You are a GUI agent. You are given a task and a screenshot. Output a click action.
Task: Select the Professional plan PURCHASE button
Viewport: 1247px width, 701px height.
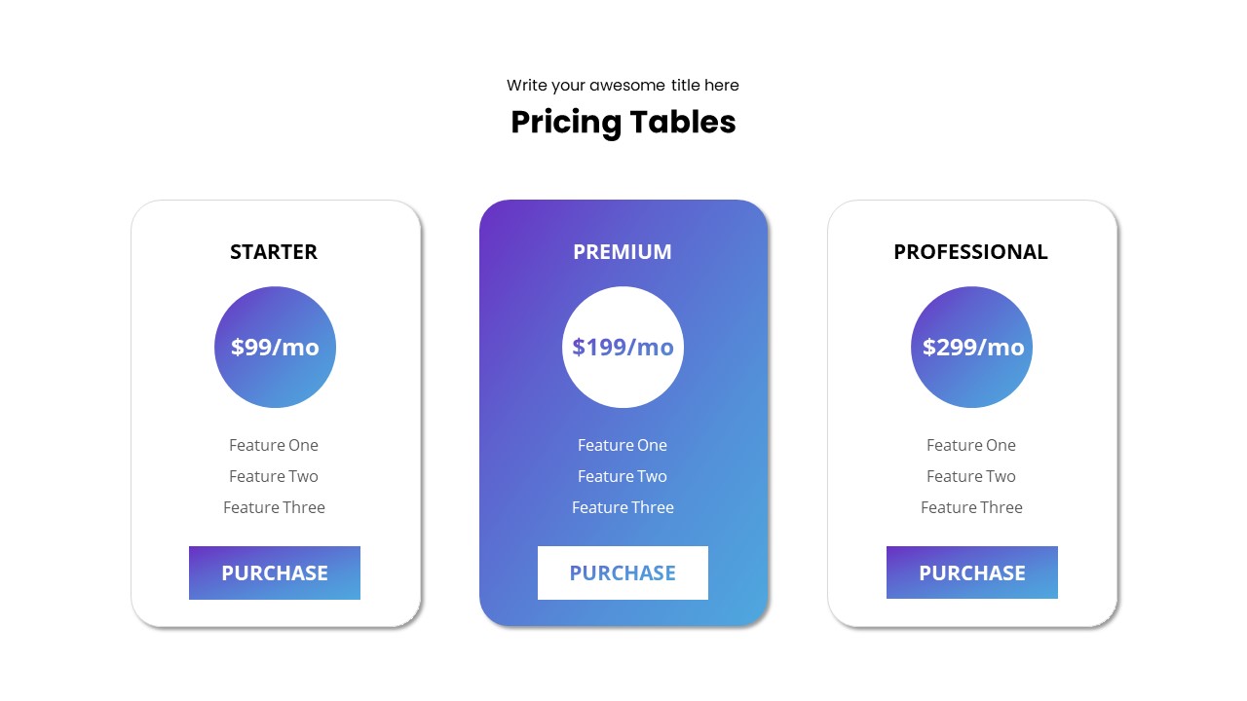click(971, 572)
